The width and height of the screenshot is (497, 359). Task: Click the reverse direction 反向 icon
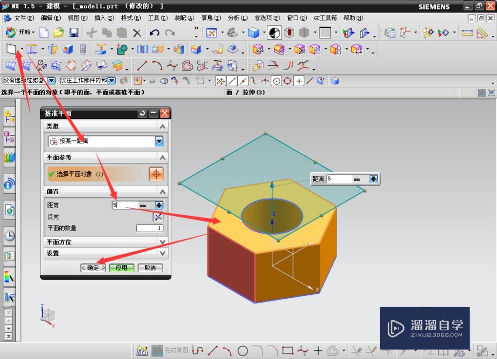tap(158, 217)
